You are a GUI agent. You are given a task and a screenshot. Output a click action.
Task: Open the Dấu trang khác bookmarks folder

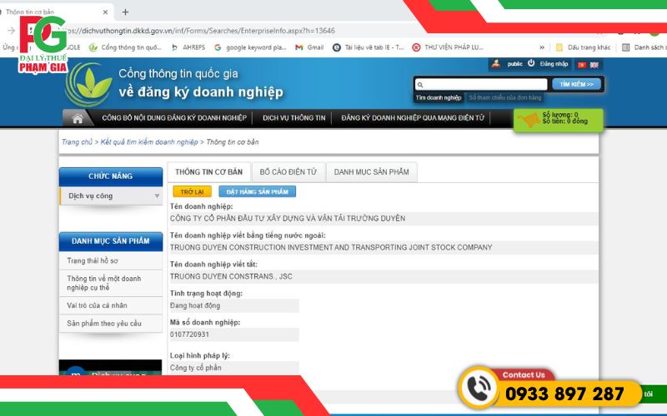(583, 47)
